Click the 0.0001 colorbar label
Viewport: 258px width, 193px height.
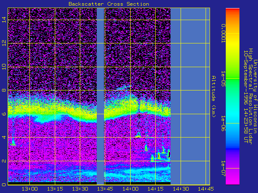tap(223, 33)
